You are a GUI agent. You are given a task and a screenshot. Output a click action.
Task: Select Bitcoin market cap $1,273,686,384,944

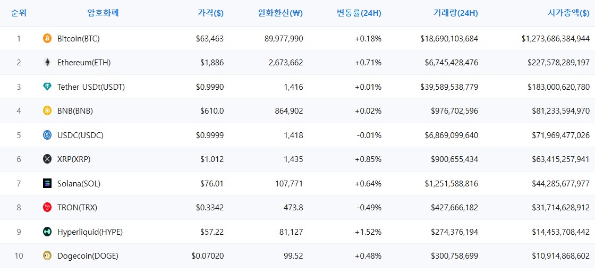(x=556, y=38)
